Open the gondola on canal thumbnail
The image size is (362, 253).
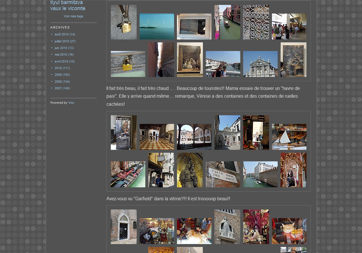227,22
